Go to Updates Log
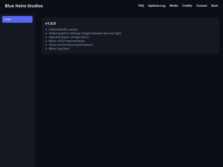223x167 pixels. [157, 6]
